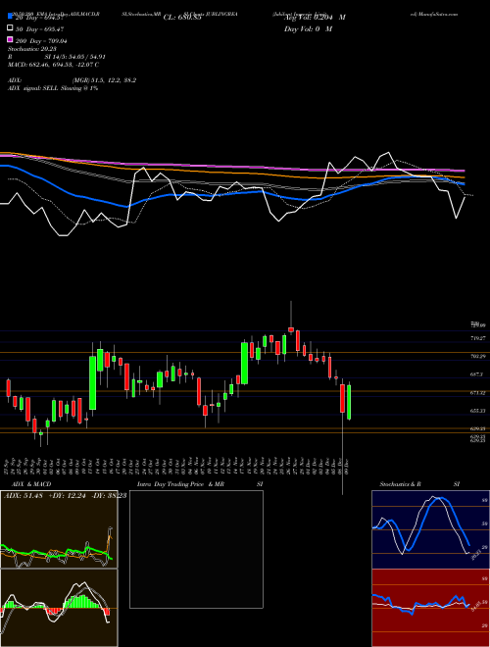Click the MACD values line
Screen dimensions: 490x647
[x=54, y=65]
